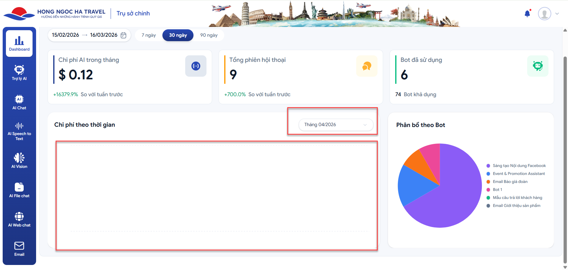Open the Dashboard sidebar icon
Image resolution: width=568 pixels, height=270 pixels.
(x=19, y=43)
